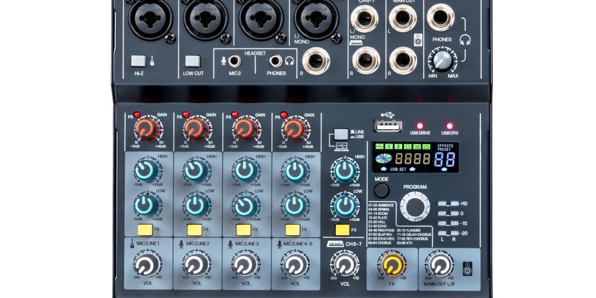Click channel 1 red PK peak LED
The image size is (596, 298).
[137, 114]
